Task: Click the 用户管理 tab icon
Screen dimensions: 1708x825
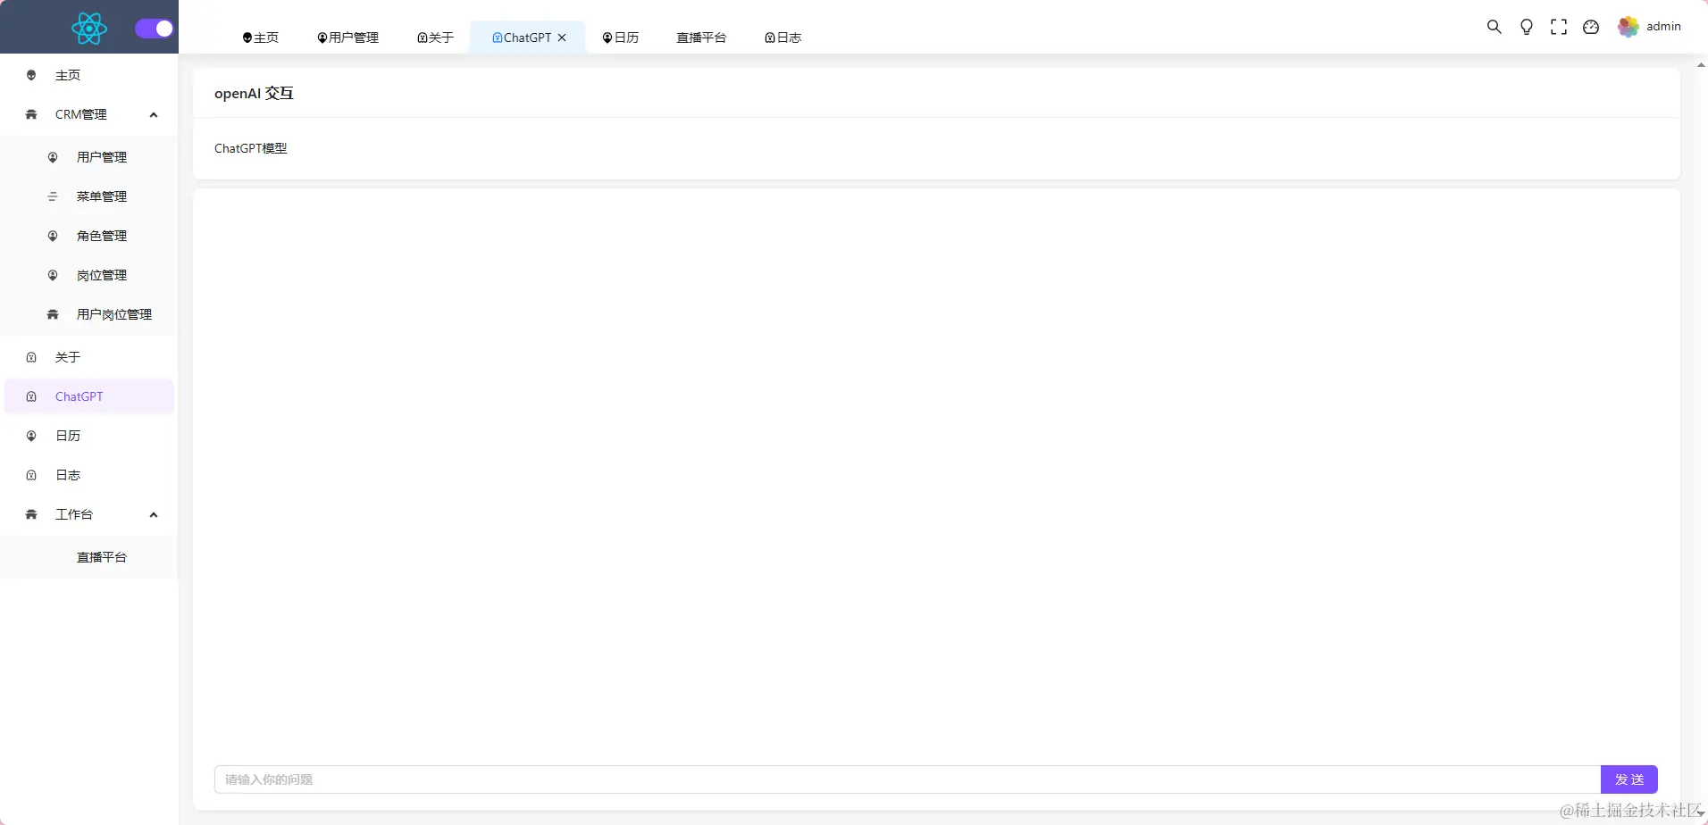Action: point(322,37)
